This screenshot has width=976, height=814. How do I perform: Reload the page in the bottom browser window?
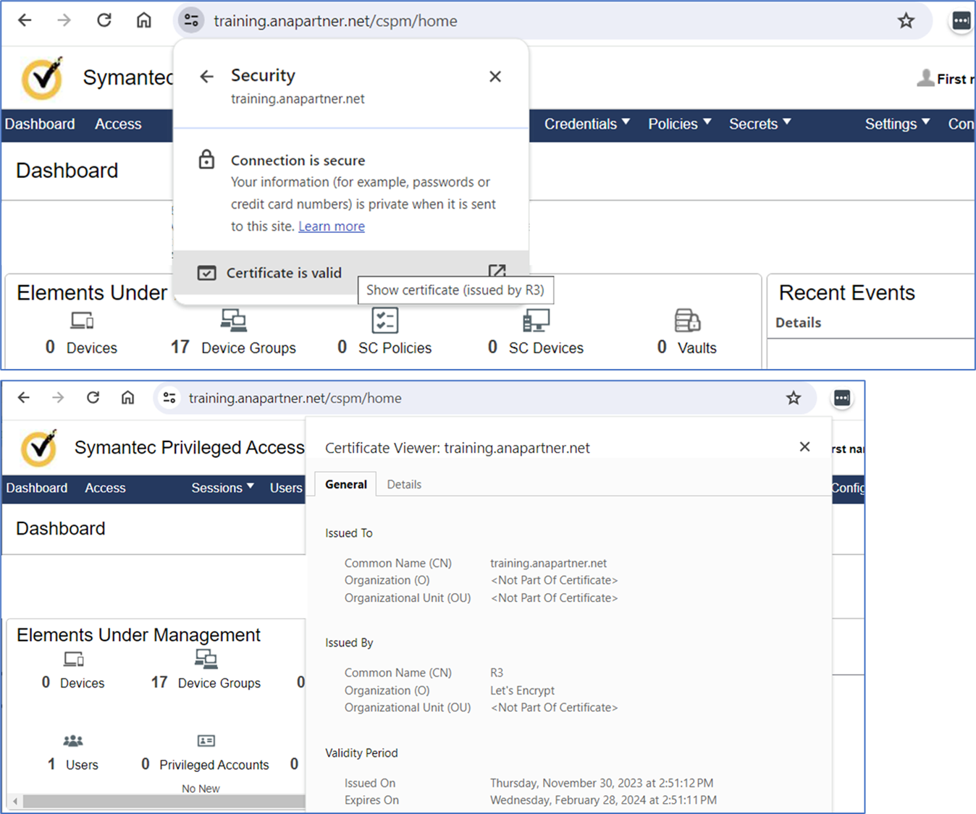[x=93, y=398]
